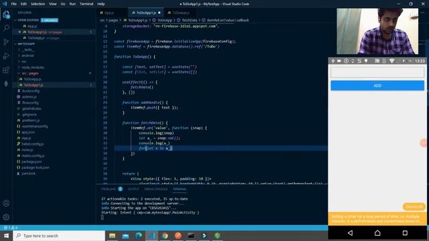This screenshot has height=241, width=429.
Task: Open the Mail app from the taskbar
Action: coord(125,236)
